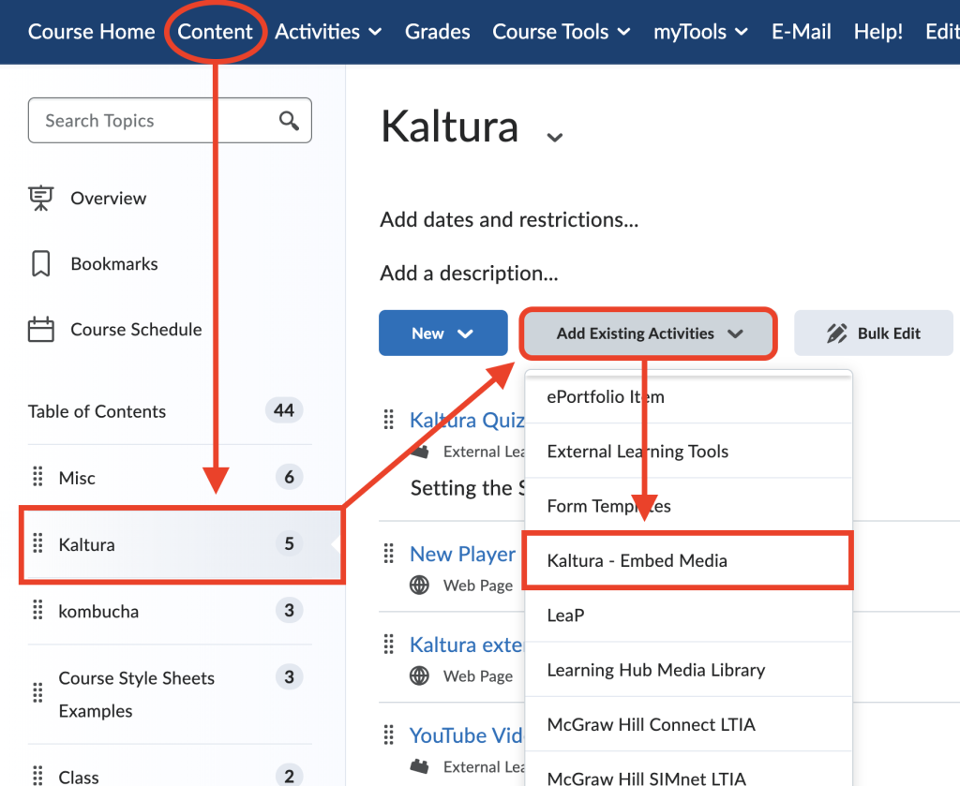Image resolution: width=960 pixels, height=786 pixels.
Task: Open the New Player topic link
Action: coord(463,554)
